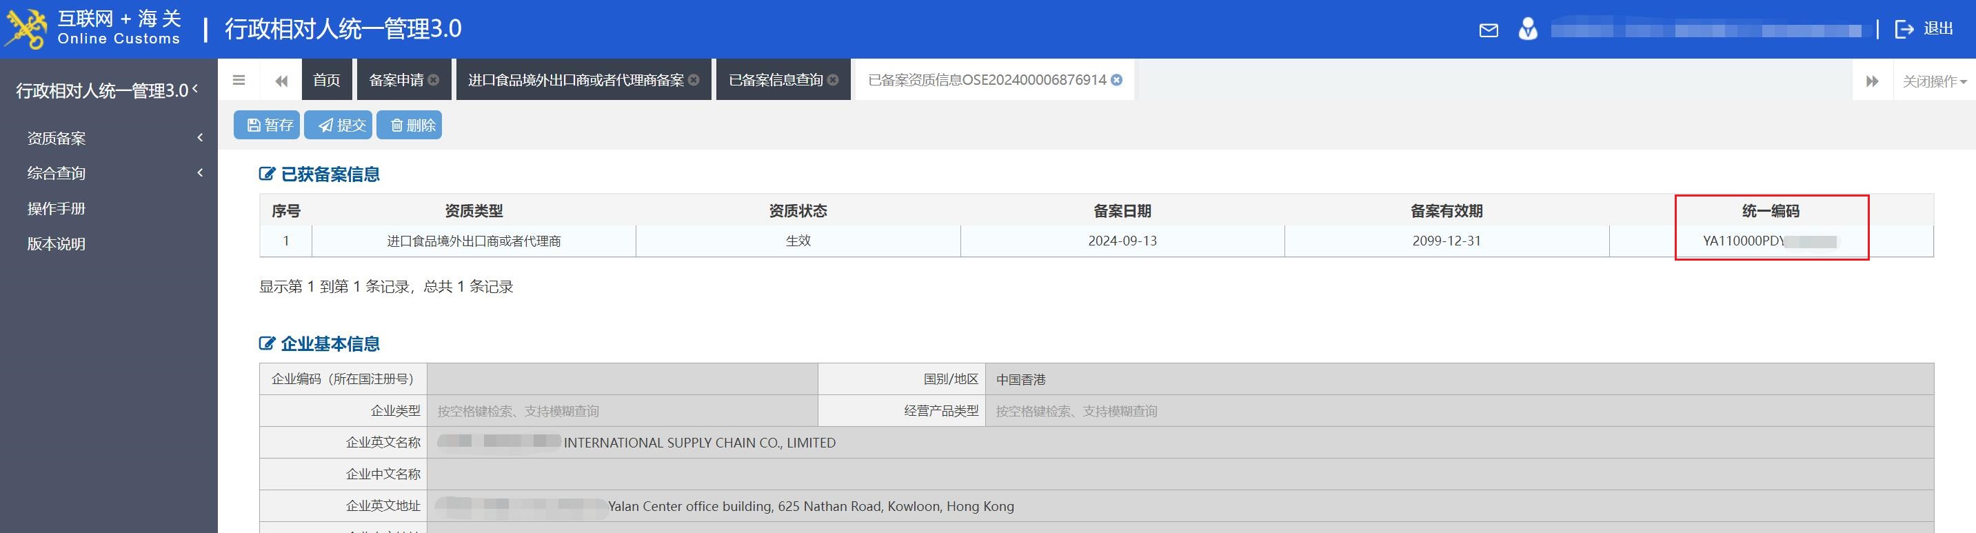
Task: Open 版本说明 in the sidebar
Action: pyautogui.click(x=56, y=244)
